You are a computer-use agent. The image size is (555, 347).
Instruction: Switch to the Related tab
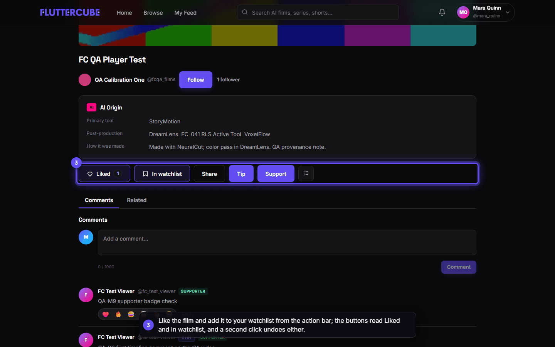(x=137, y=200)
